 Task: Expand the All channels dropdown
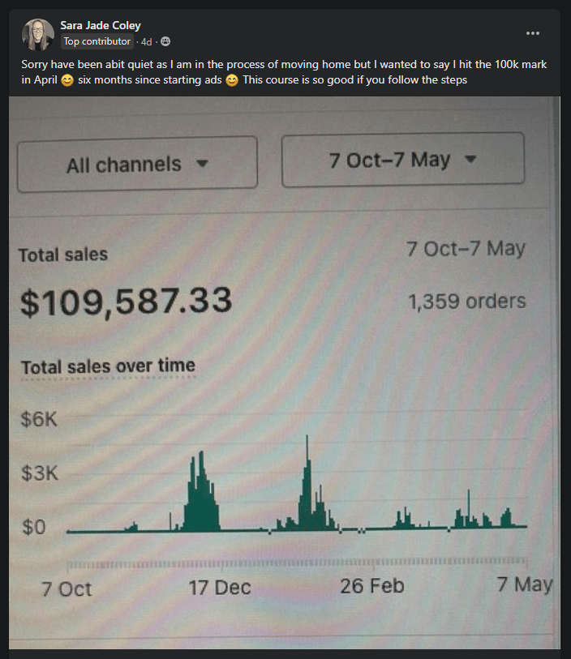(x=137, y=165)
